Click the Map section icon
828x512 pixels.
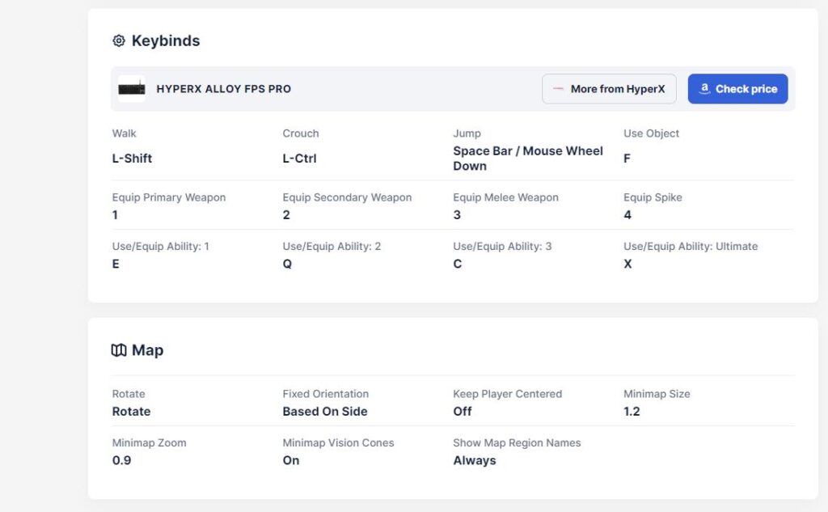119,350
